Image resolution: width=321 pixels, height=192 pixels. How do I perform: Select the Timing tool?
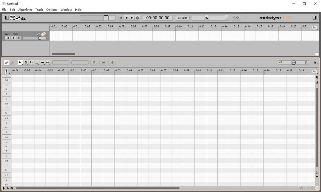point(42,62)
